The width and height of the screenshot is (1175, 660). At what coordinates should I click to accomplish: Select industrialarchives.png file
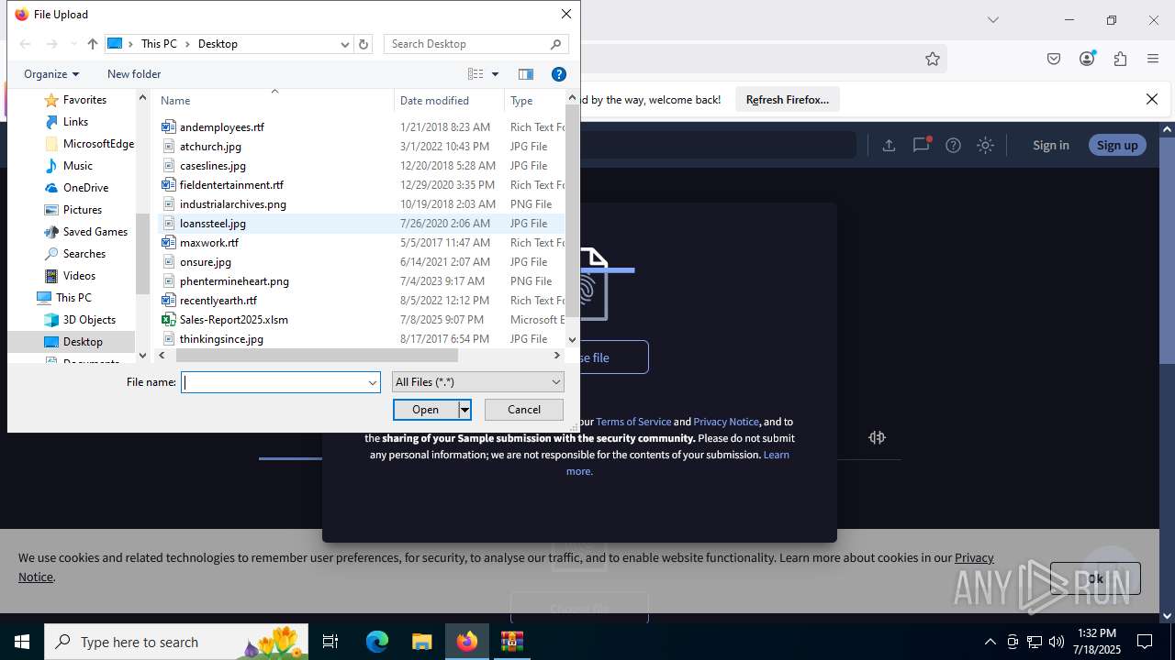click(233, 204)
